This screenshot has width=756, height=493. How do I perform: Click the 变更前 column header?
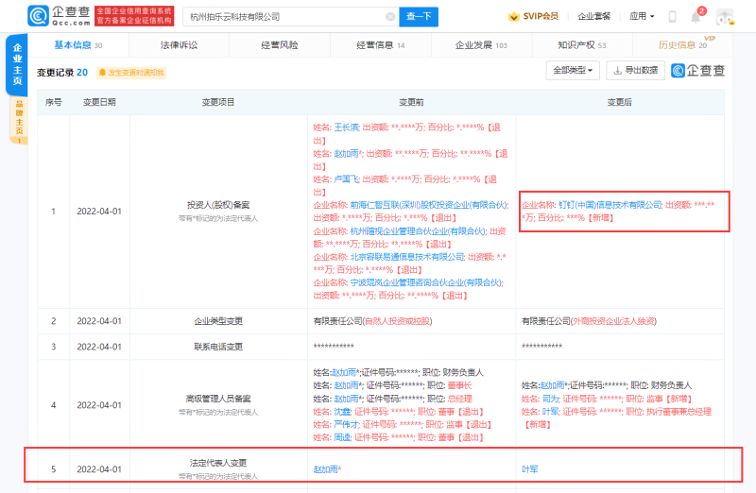pyautogui.click(x=411, y=102)
